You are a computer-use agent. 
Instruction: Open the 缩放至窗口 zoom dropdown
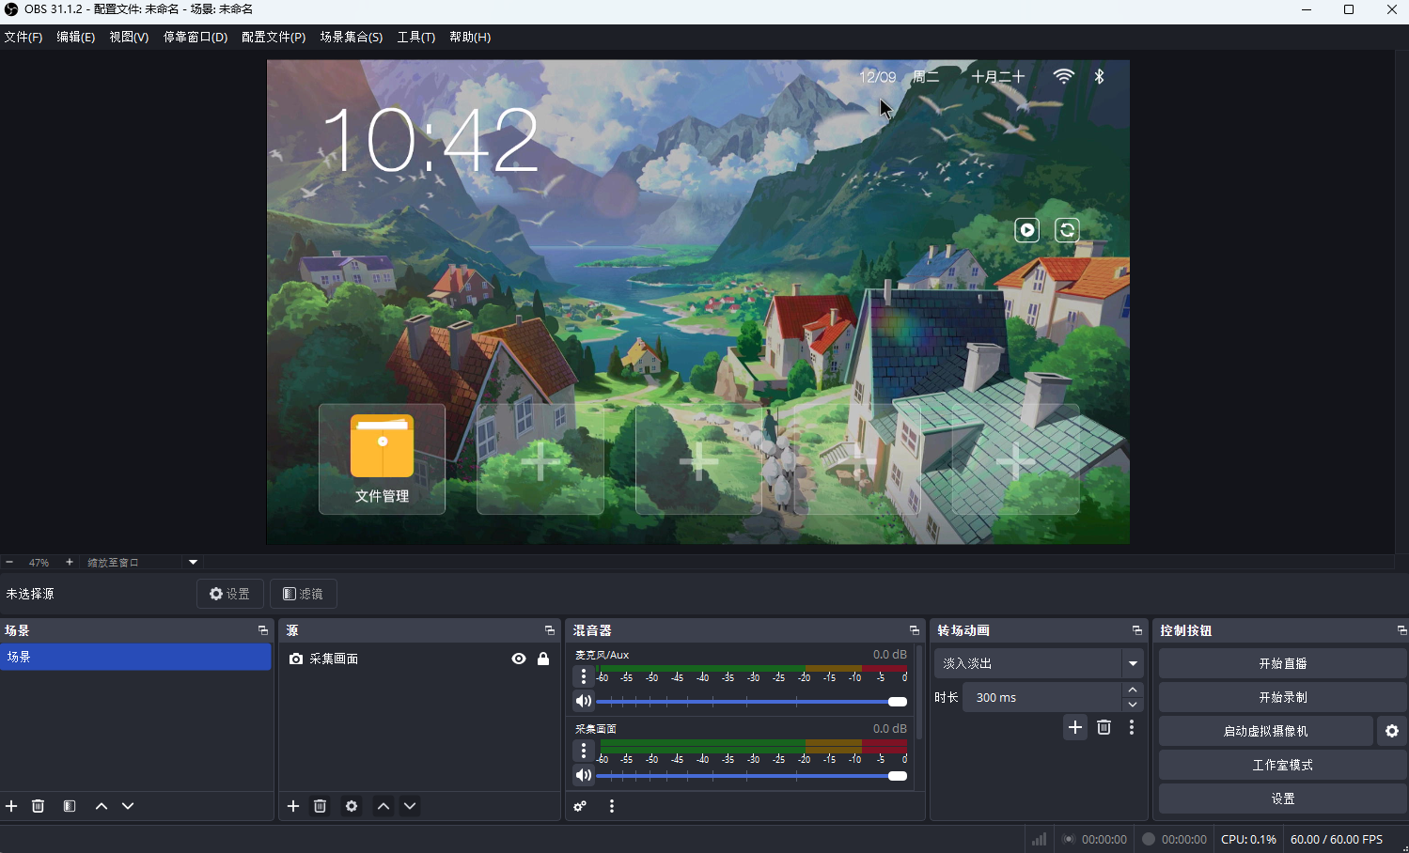pos(141,562)
